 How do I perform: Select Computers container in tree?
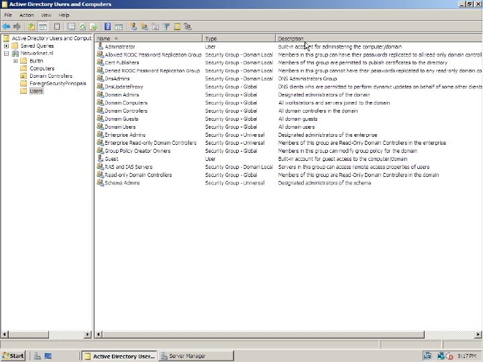[42, 68]
